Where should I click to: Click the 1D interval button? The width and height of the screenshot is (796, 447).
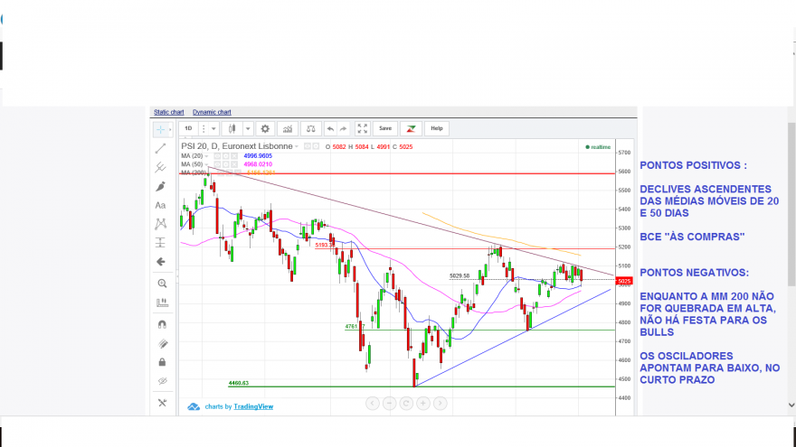pos(188,129)
